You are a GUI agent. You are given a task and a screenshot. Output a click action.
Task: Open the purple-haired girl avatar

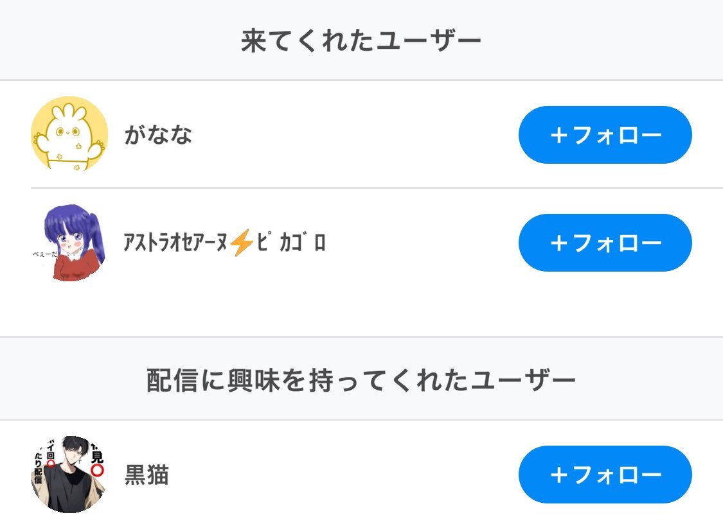point(69,243)
